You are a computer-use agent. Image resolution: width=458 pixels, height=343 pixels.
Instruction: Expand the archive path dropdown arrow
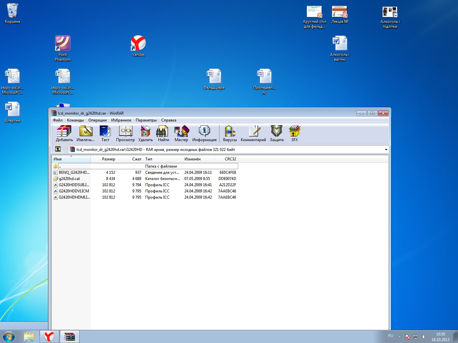(x=386, y=150)
